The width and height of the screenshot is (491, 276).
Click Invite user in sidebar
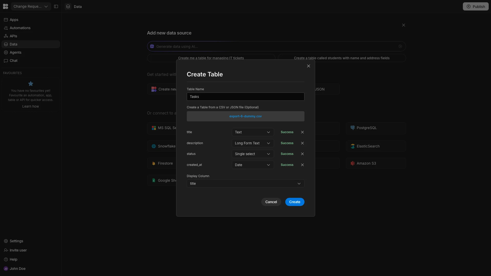(31, 250)
